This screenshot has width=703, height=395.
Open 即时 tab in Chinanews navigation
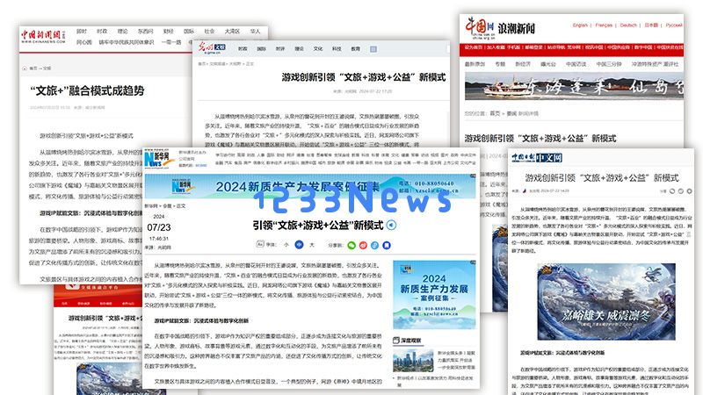point(82,32)
